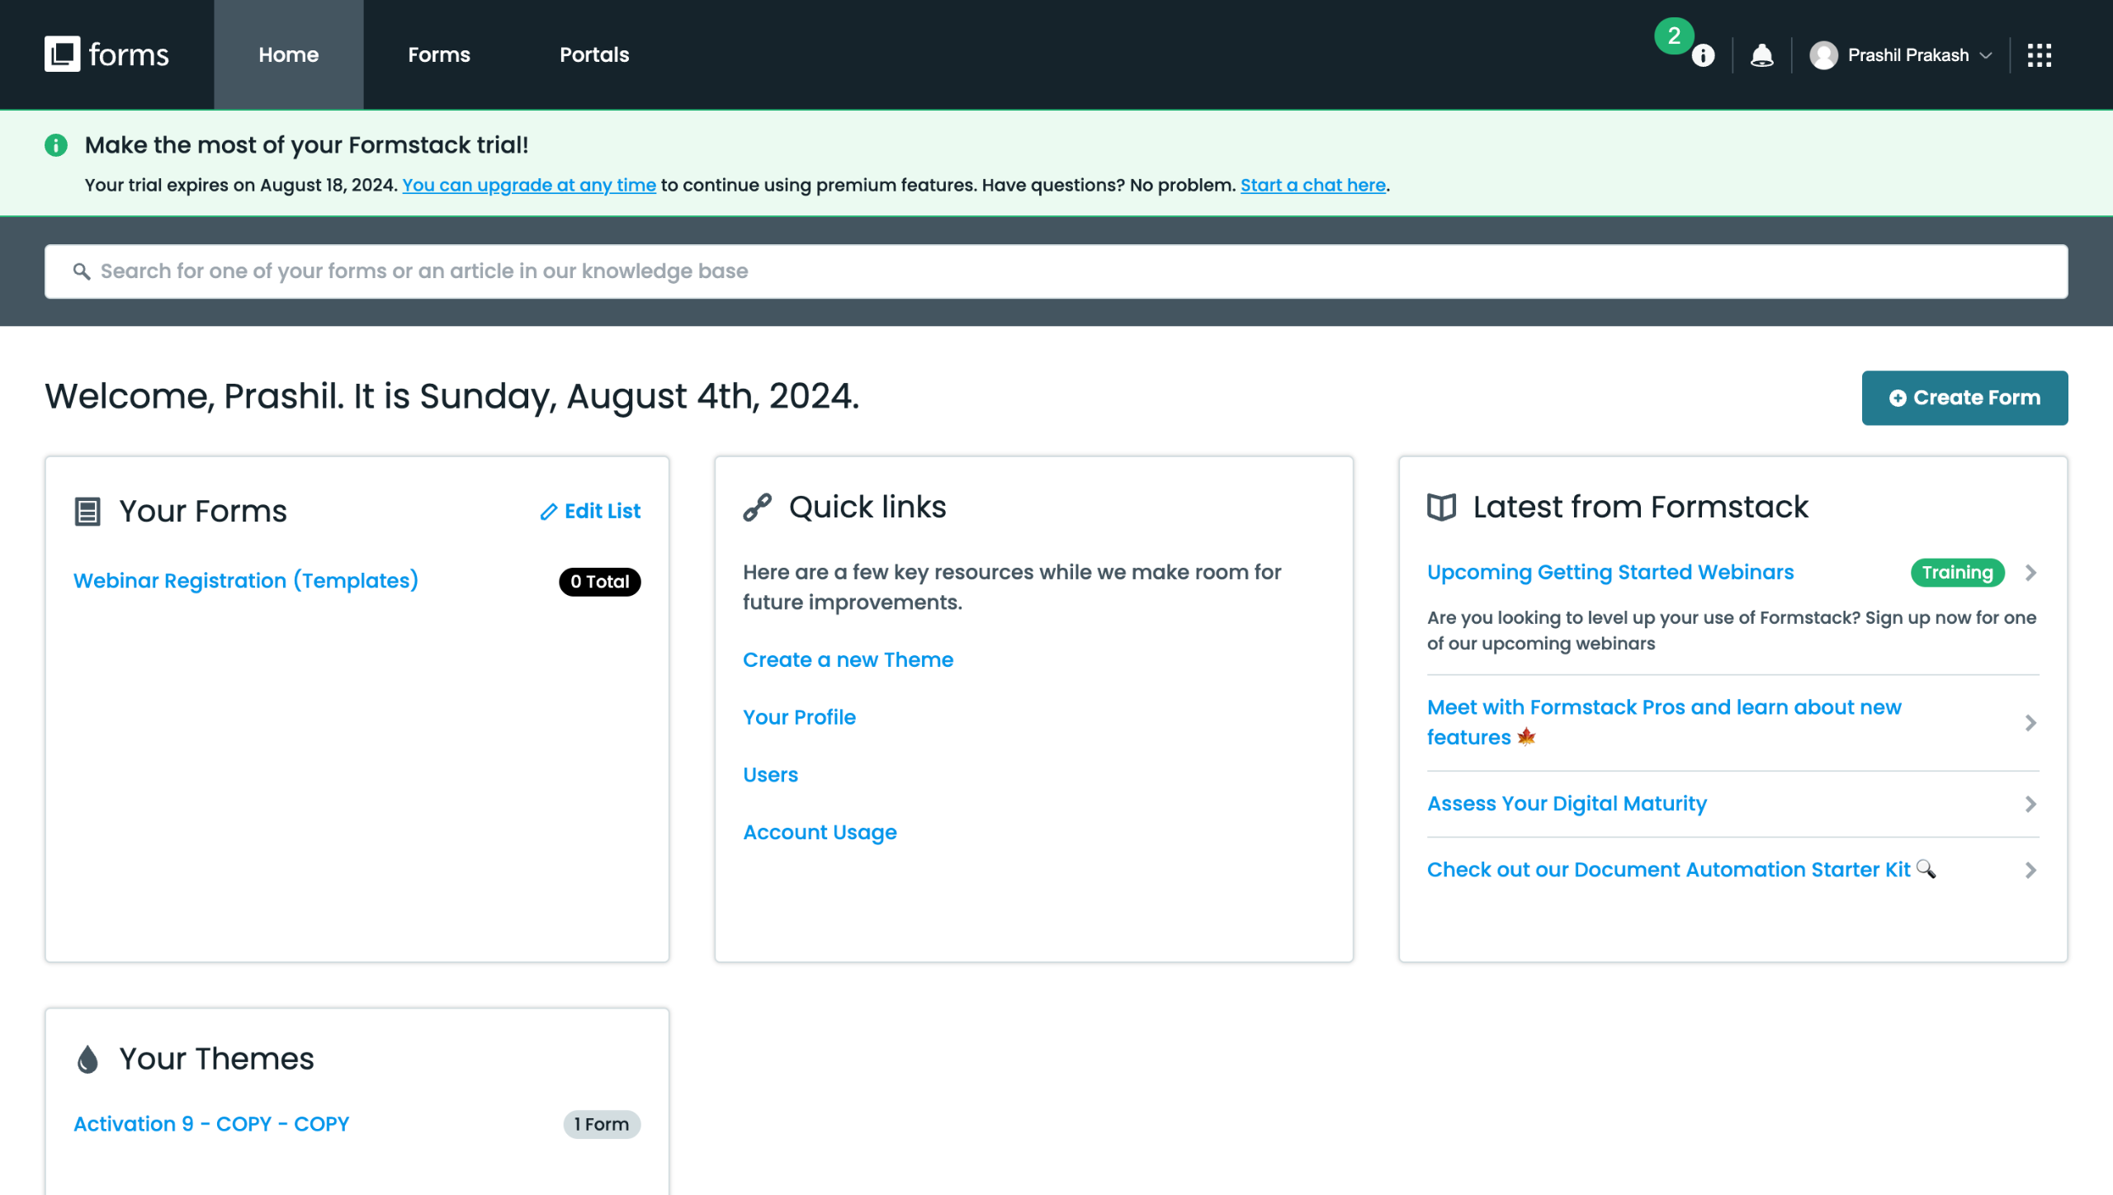The image size is (2113, 1195).
Task: Open the apps grid launcher
Action: (2039, 55)
